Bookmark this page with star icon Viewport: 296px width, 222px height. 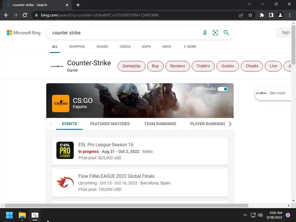tap(250, 15)
